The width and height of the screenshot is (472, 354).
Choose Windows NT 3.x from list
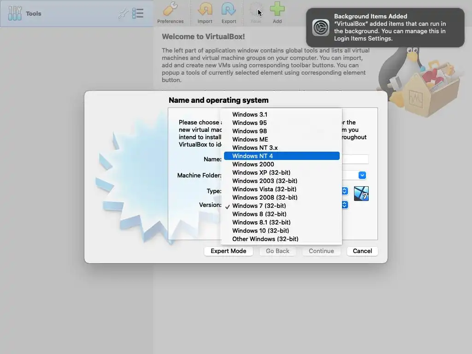tap(282, 147)
